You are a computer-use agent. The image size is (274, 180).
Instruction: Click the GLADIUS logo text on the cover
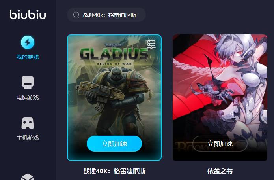tap(114, 54)
